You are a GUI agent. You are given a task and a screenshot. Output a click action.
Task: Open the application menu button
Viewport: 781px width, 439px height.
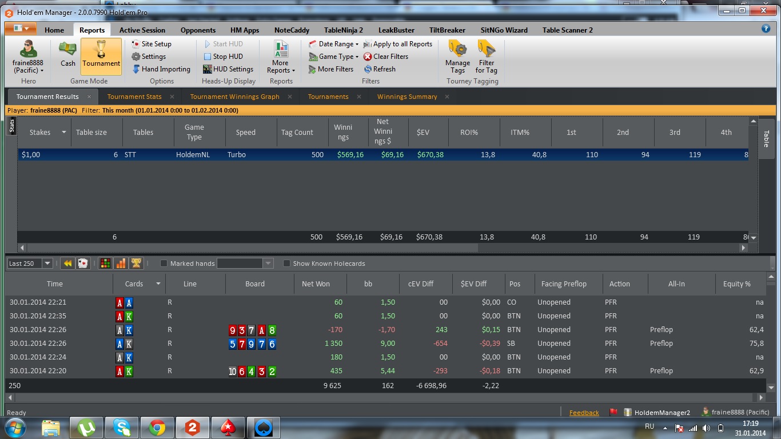tap(21, 29)
